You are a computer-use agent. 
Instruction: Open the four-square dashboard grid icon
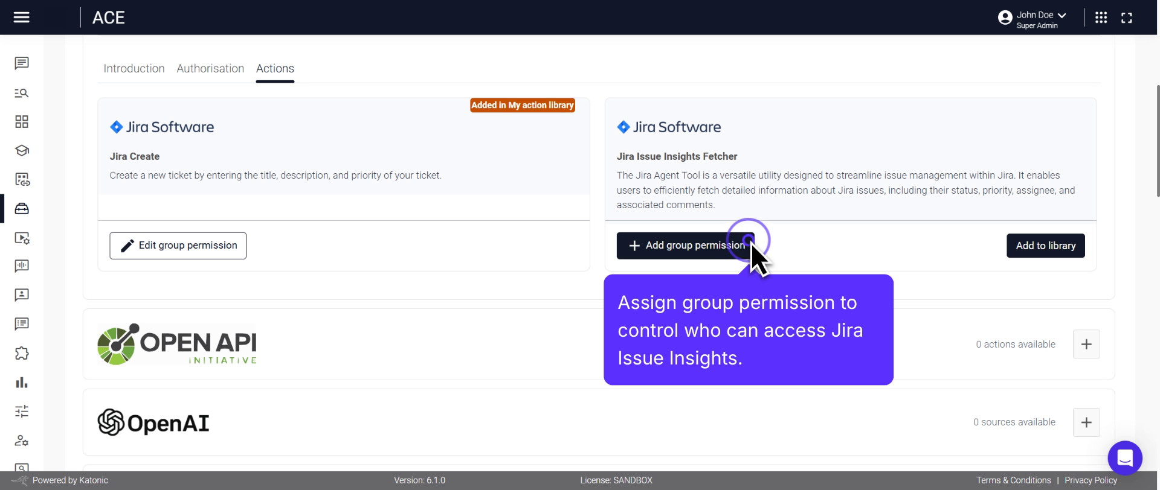[x=22, y=122]
